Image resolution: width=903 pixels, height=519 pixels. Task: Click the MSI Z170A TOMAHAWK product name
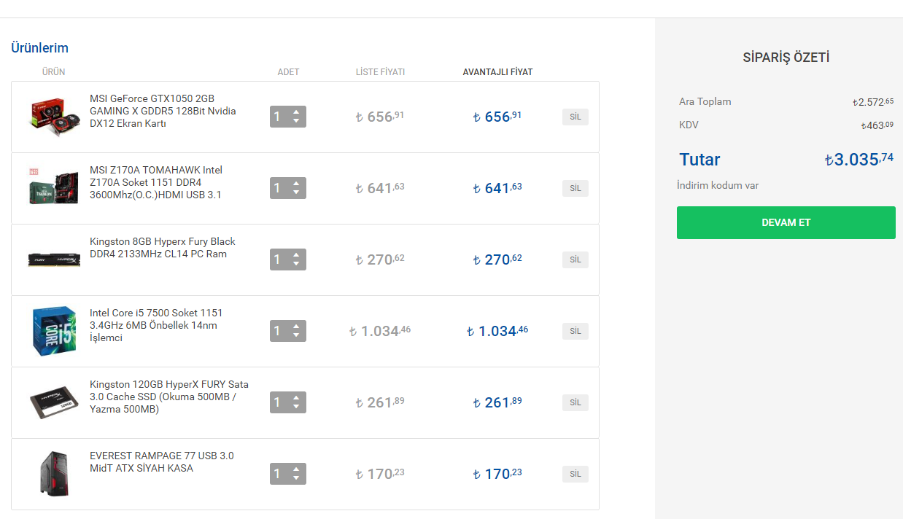tap(156, 182)
